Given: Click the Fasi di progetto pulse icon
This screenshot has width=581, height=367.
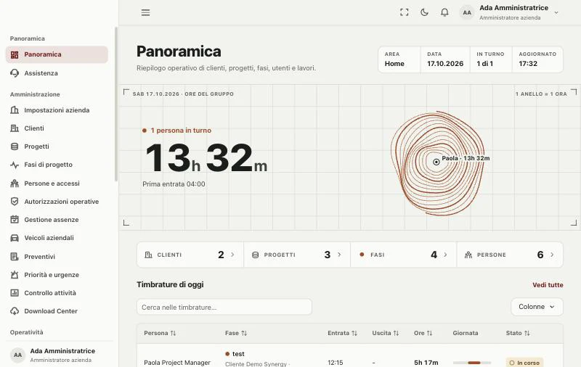Looking at the screenshot, I should tap(15, 165).
